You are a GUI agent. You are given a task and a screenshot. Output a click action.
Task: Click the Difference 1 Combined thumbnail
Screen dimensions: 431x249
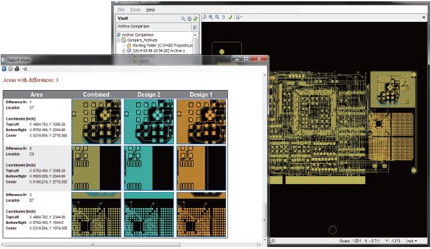pos(97,121)
